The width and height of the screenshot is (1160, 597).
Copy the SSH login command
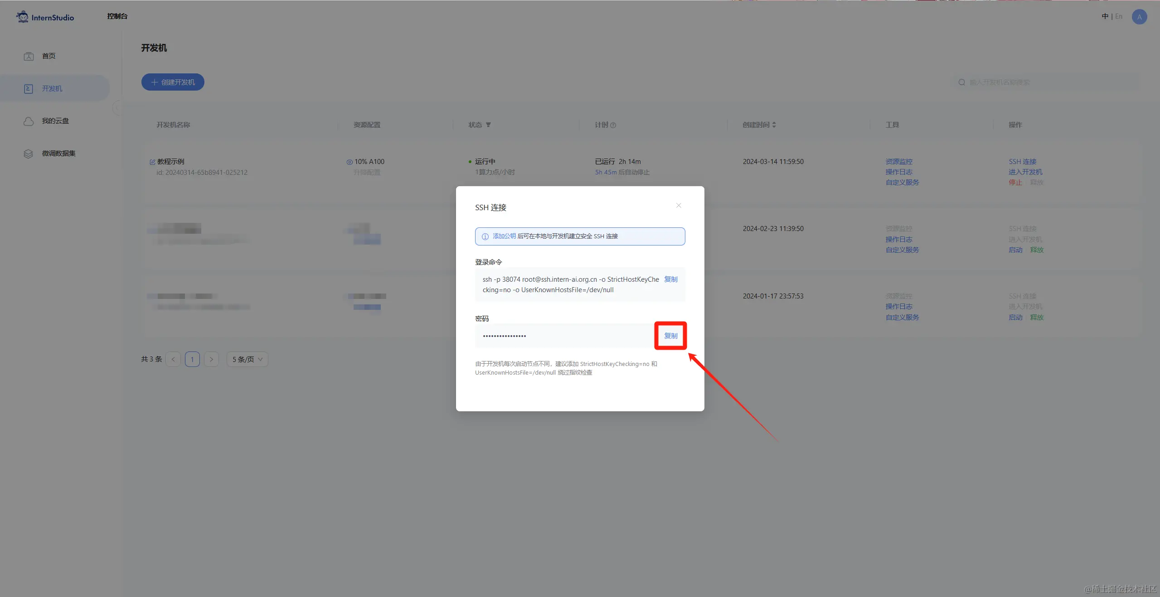[x=670, y=279]
